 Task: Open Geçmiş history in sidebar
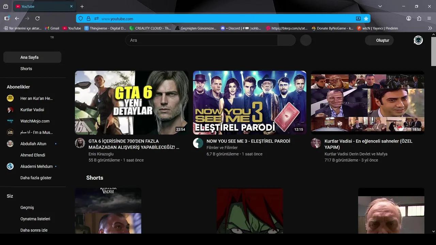tap(32, 207)
